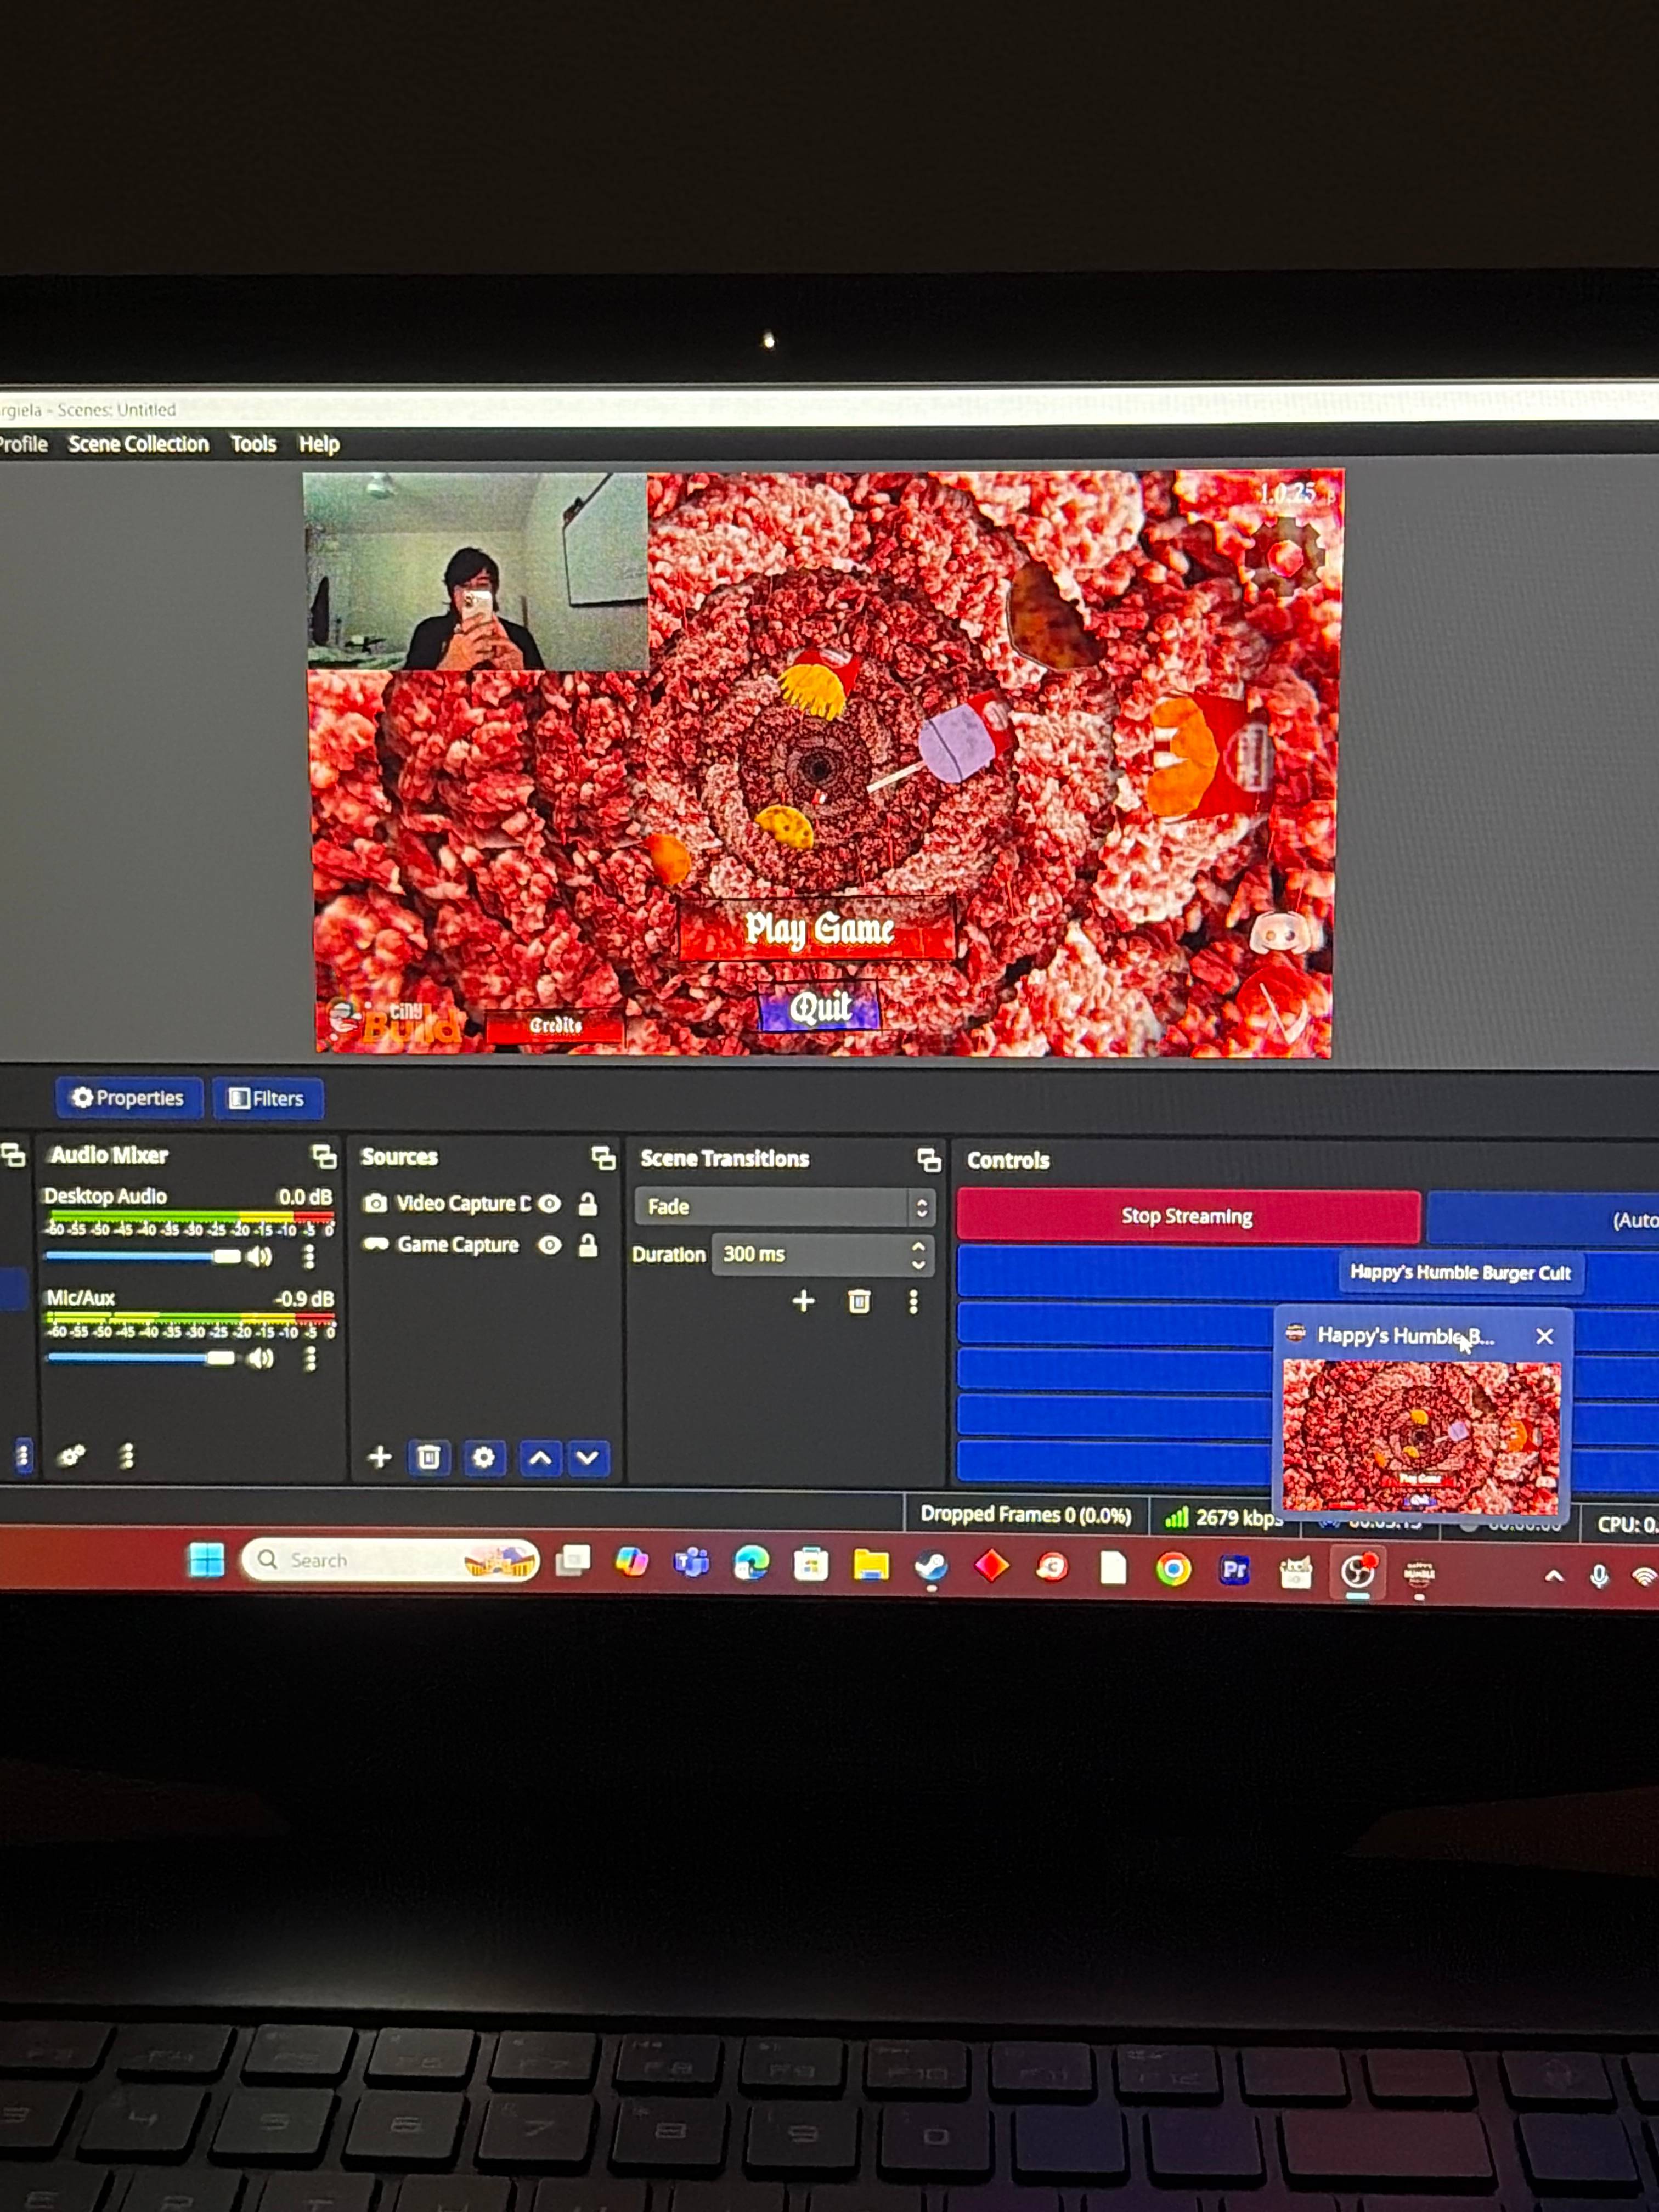Viewport: 1659px width, 2212px height.
Task: Click the microphone tray icon
Action: (1599, 1577)
